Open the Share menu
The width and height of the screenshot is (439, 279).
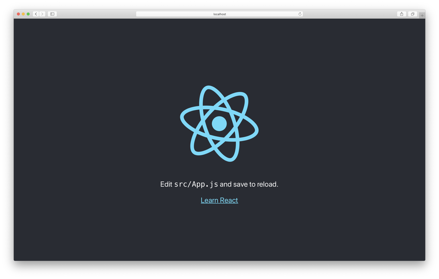point(401,14)
